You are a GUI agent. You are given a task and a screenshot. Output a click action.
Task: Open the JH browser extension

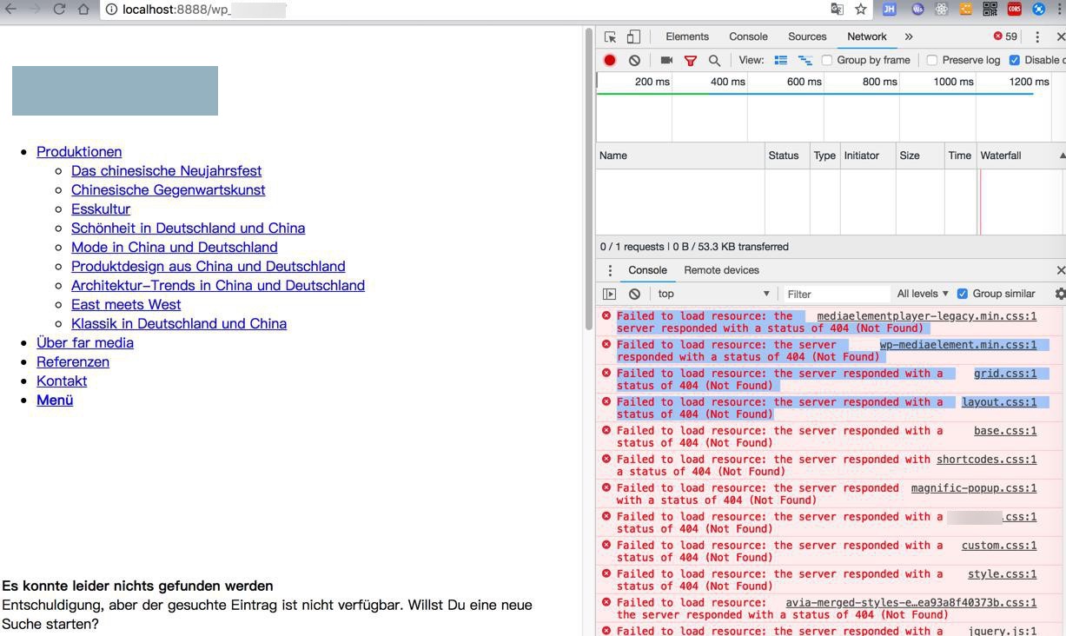pyautogui.click(x=889, y=9)
